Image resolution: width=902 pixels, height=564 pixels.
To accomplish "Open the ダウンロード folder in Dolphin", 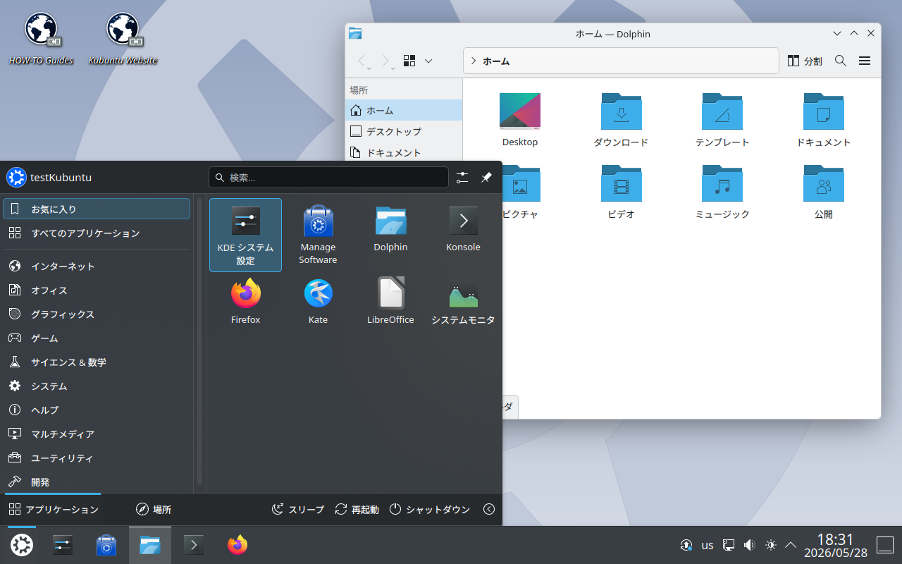I will coord(621,120).
